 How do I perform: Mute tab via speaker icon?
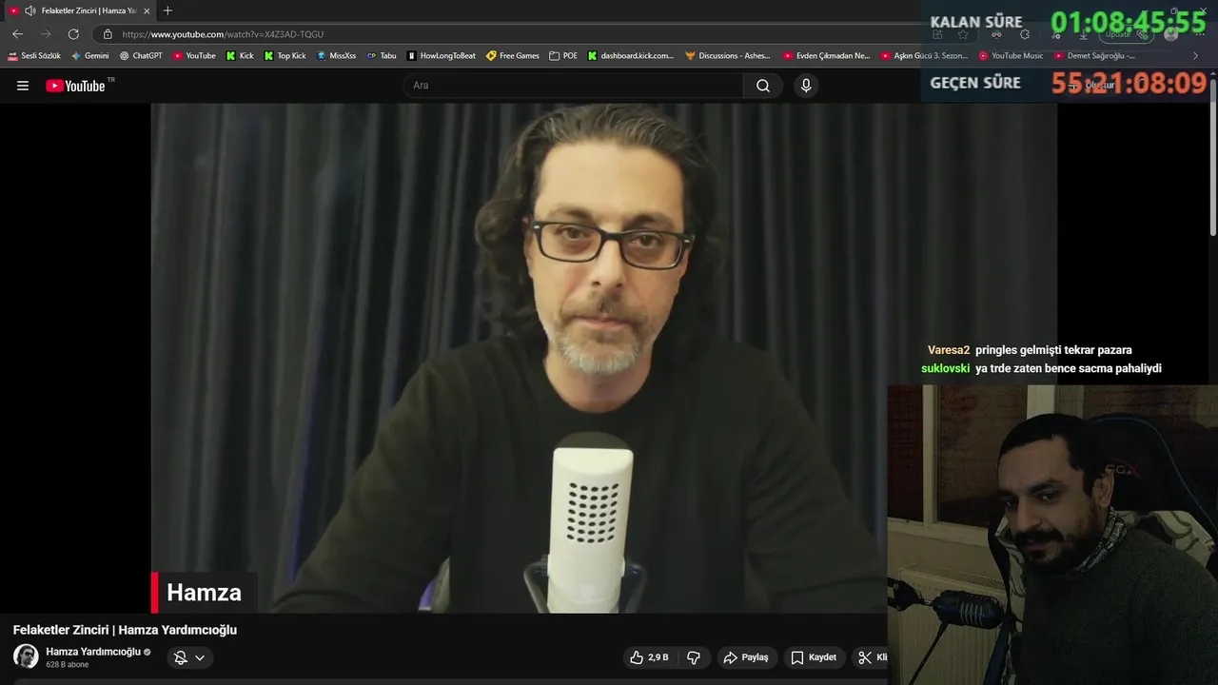coord(30,10)
